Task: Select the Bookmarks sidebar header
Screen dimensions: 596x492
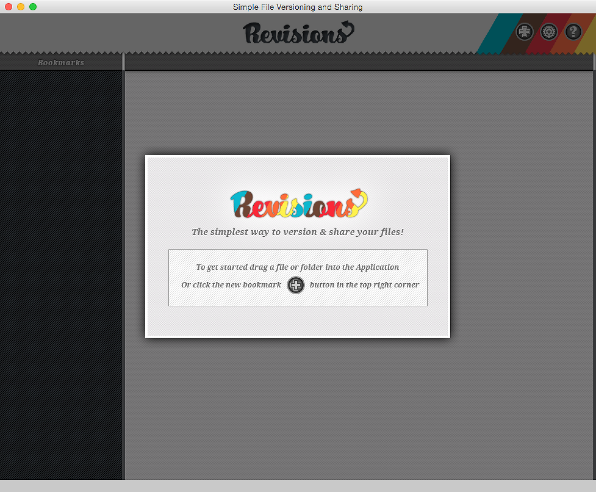Action: (x=61, y=63)
